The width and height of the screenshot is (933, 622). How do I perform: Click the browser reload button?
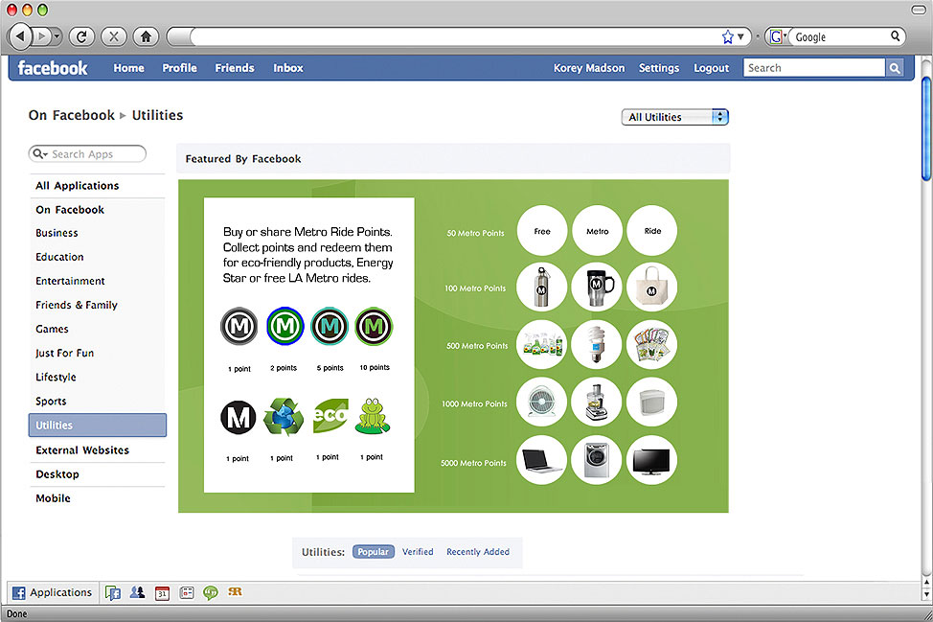pos(81,36)
